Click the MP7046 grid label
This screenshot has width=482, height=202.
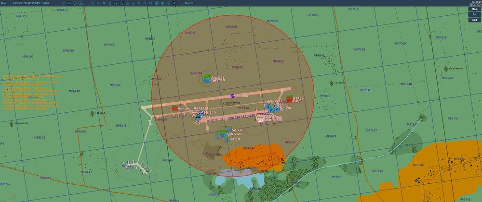coord(336,177)
